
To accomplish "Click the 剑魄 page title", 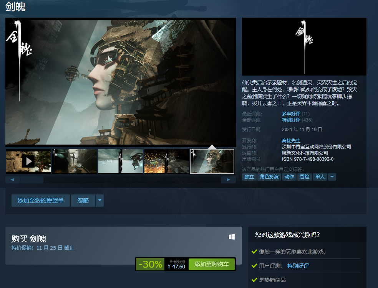I will pyautogui.click(x=15, y=7).
